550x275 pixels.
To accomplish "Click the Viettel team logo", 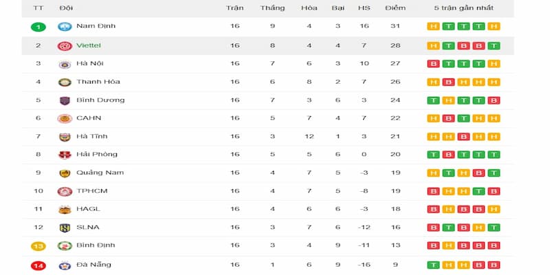I will [65, 46].
